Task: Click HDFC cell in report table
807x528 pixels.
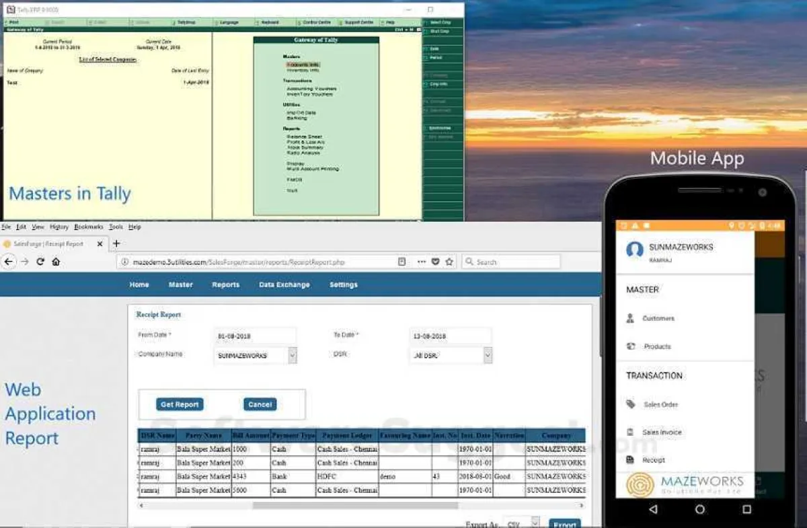Action: pyautogui.click(x=347, y=476)
